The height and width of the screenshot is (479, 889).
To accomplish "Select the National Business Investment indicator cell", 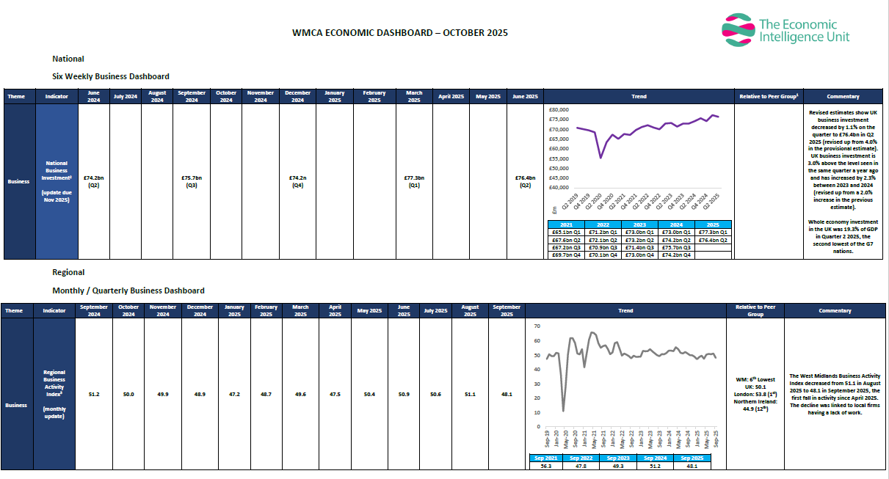I will (57, 181).
